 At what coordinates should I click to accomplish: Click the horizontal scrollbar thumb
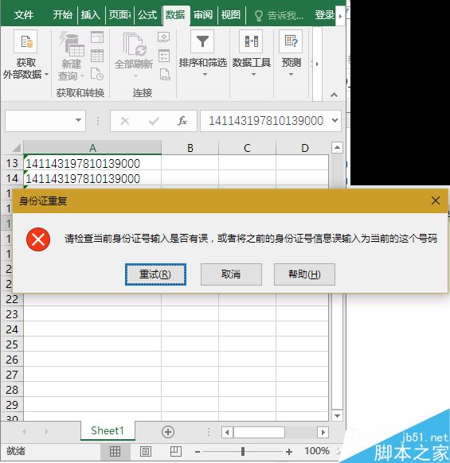(x=259, y=432)
